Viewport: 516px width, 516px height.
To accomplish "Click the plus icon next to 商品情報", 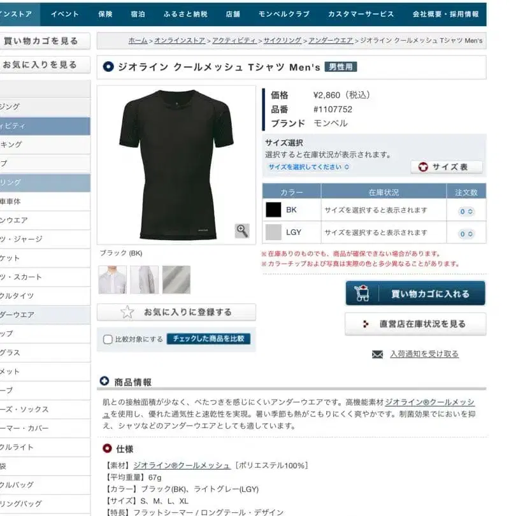I will coord(104,381).
